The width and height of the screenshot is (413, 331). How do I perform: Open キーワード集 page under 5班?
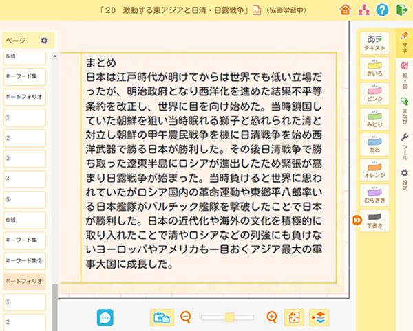pyautogui.click(x=25, y=76)
